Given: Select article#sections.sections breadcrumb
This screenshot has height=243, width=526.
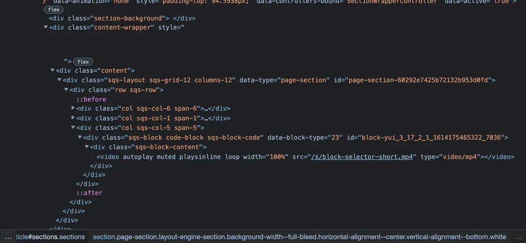Looking at the screenshot, I should (50, 237).
